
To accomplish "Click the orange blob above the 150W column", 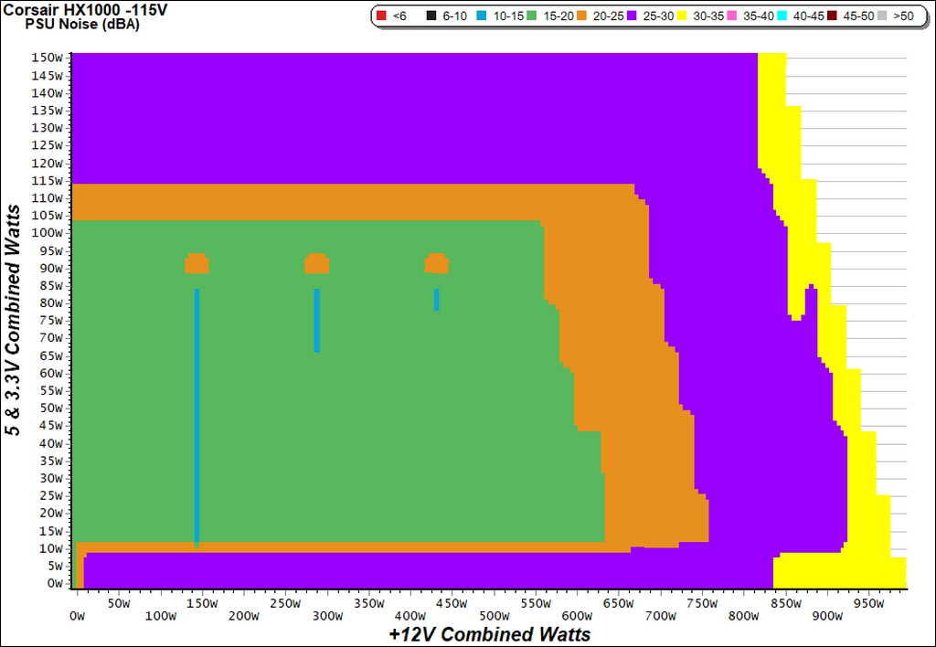I will [x=197, y=264].
